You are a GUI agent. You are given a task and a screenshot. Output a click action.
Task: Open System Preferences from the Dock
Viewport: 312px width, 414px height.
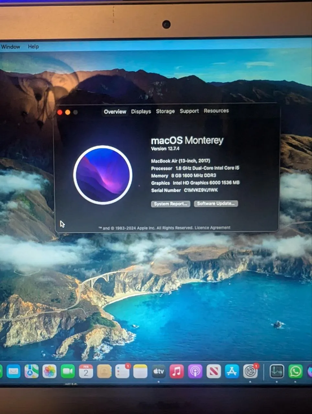(250, 372)
